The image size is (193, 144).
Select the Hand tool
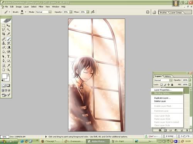[3, 70]
